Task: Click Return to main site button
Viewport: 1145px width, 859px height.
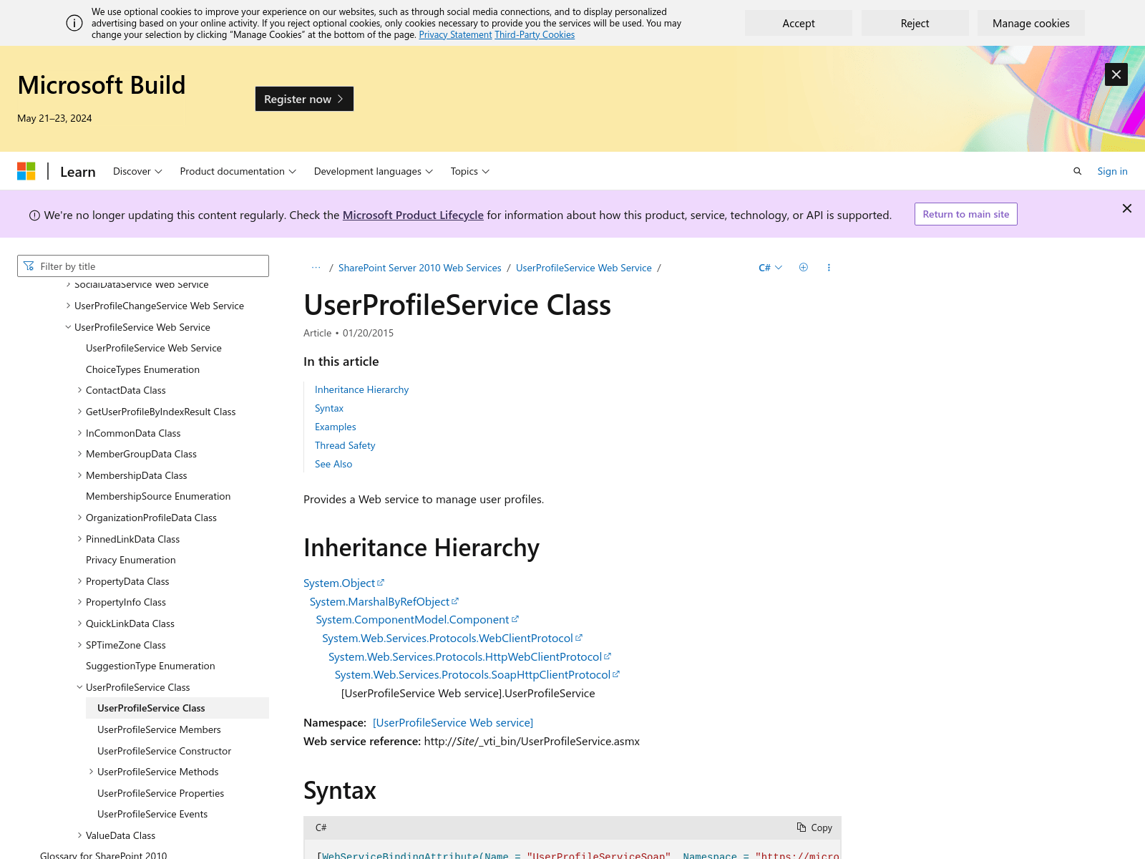Action: coord(965,214)
